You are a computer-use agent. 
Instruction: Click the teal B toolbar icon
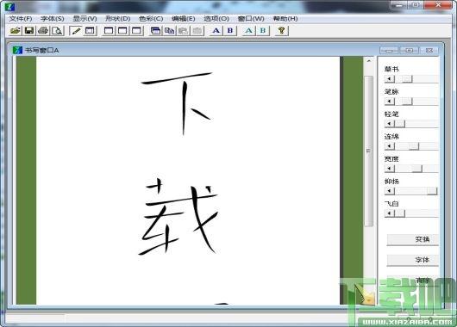pos(263,30)
